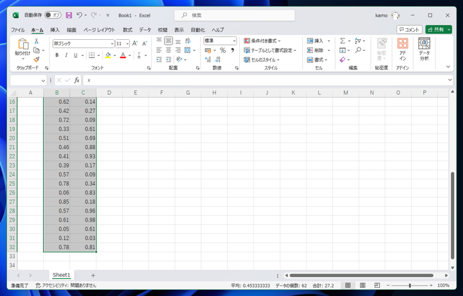This screenshot has width=463, height=296.
Task: Toggle Center horizontal alignment
Action: (168, 50)
